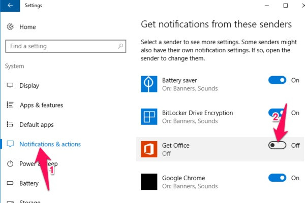
Task: Go to Battery settings
Action: pyautogui.click(x=29, y=183)
